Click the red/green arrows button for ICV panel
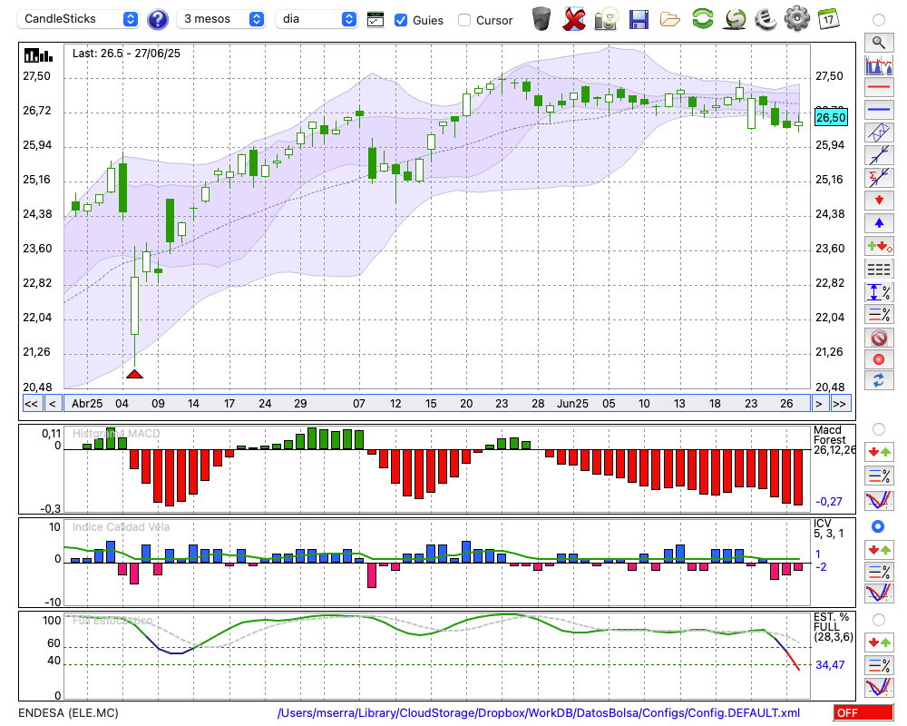 click(x=879, y=549)
